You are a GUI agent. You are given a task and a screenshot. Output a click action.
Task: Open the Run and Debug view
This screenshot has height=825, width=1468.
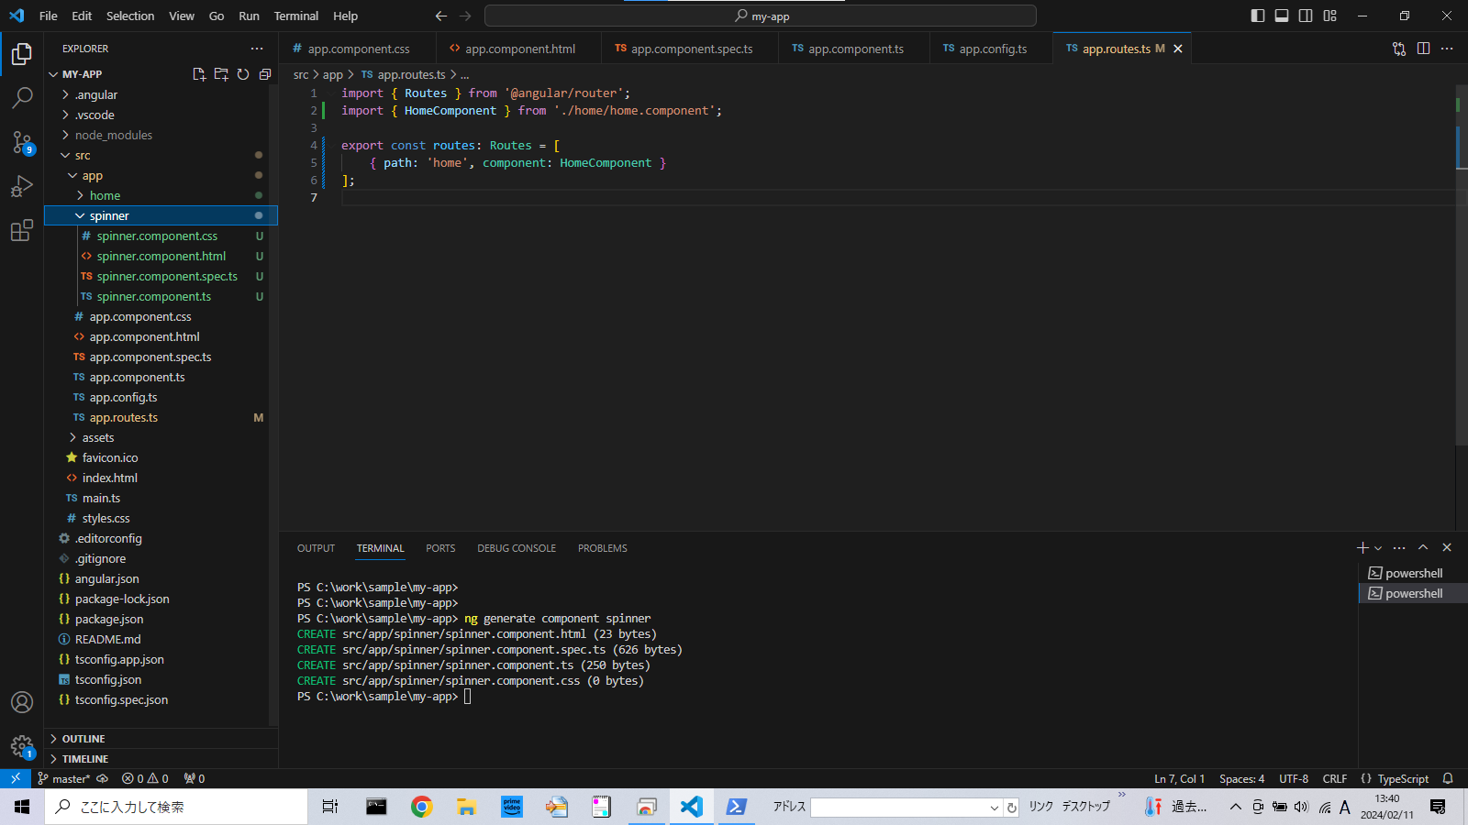[x=22, y=186]
